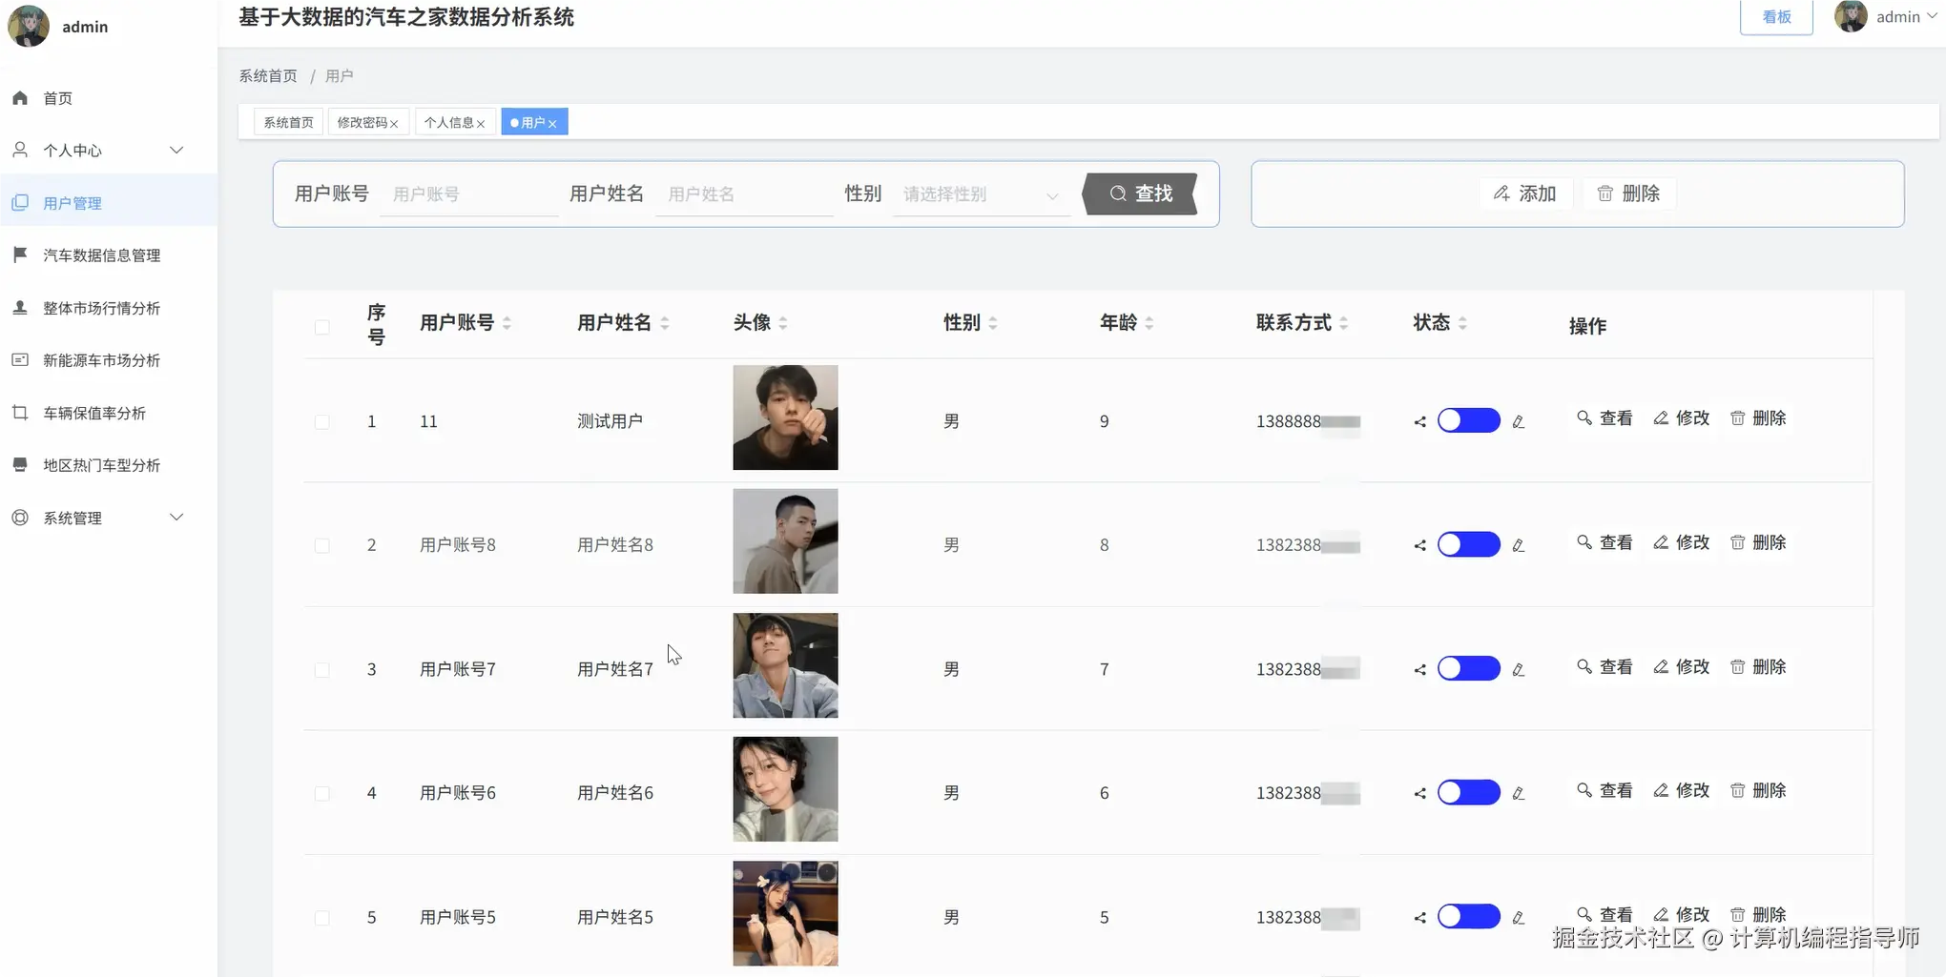Image resolution: width=1946 pixels, height=977 pixels.
Task: Sort table by 状态 column arrows
Action: (x=1462, y=323)
